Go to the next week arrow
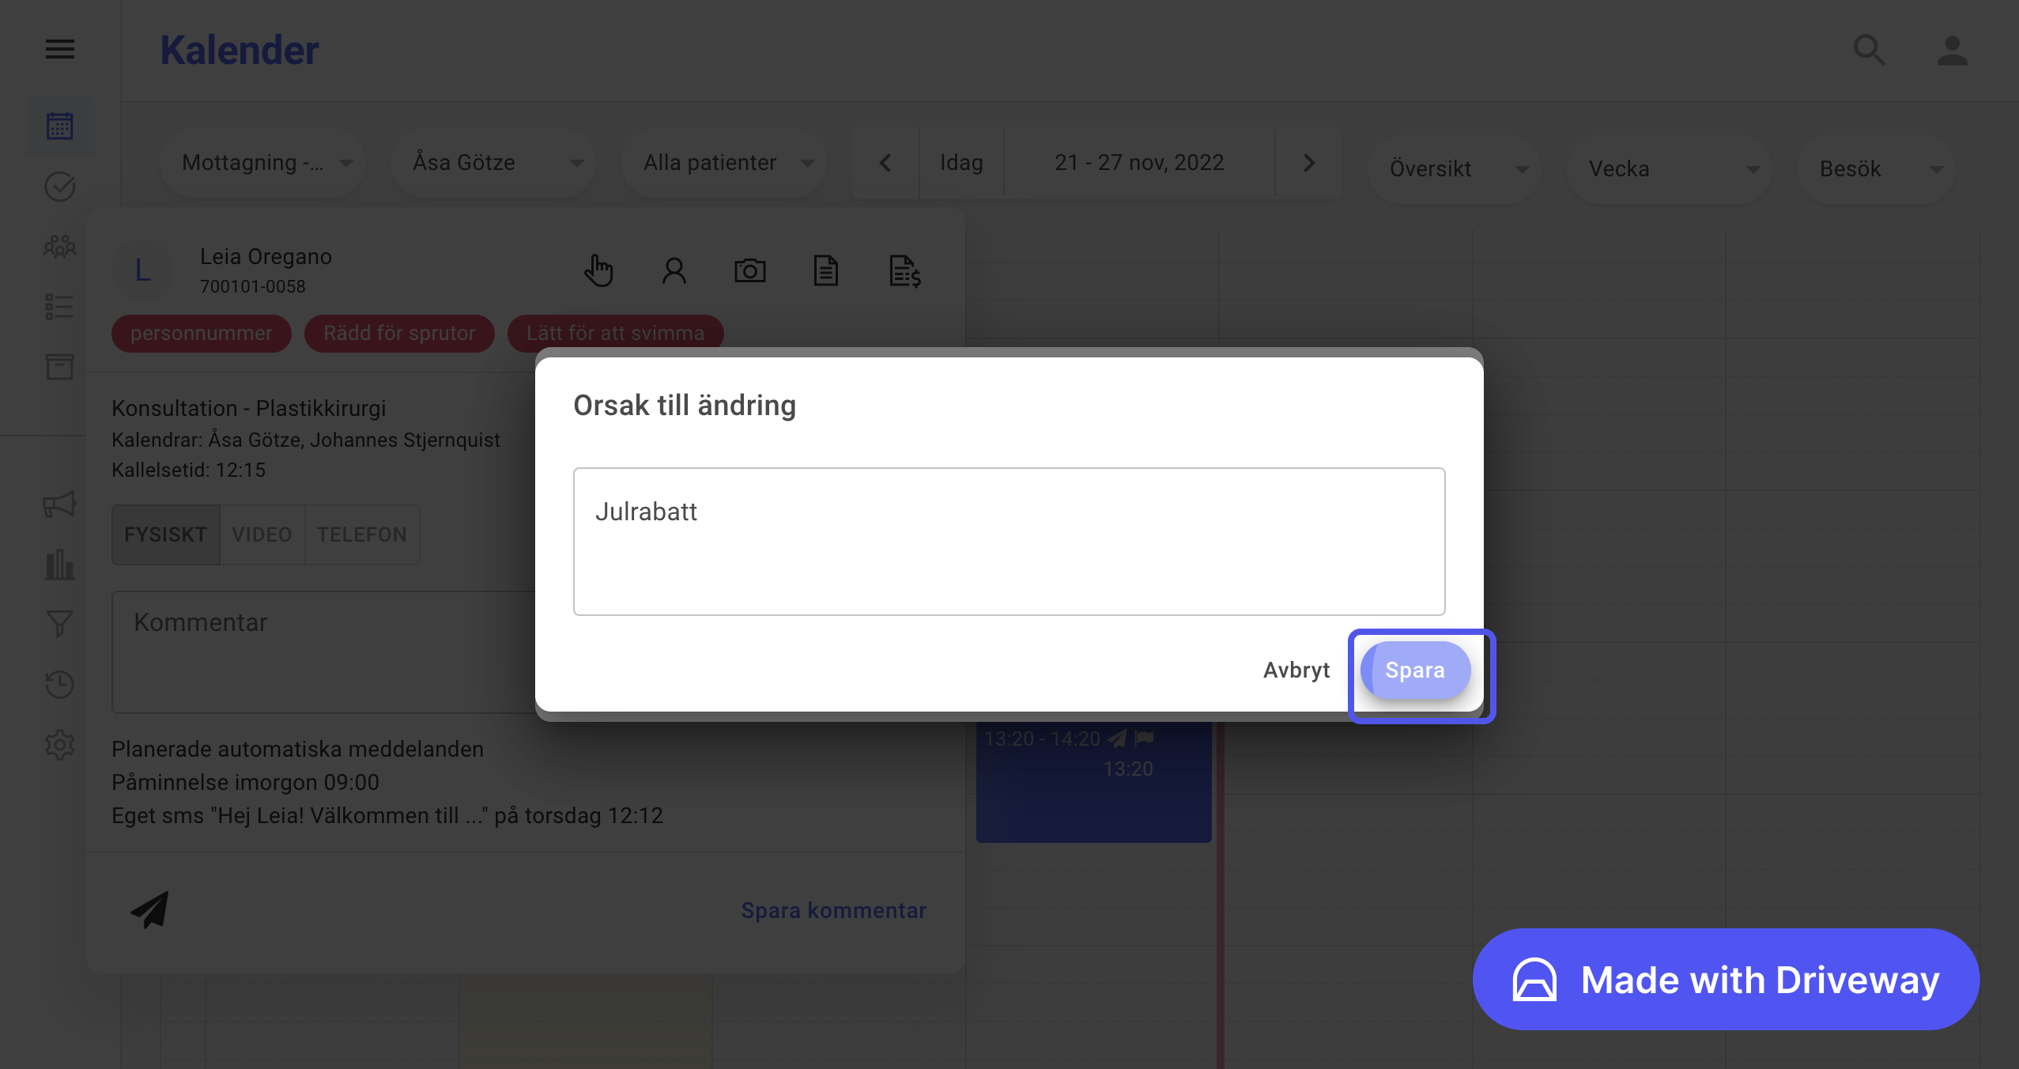Viewport: 2019px width, 1069px height. (x=1309, y=163)
